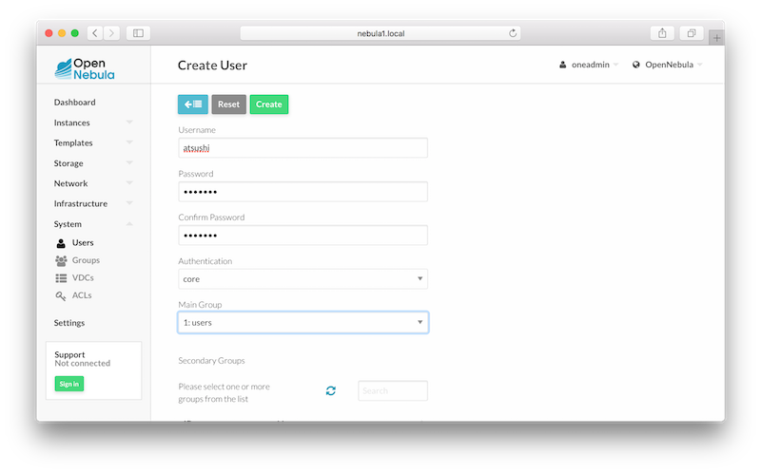Open the Main Group dropdown

302,323
